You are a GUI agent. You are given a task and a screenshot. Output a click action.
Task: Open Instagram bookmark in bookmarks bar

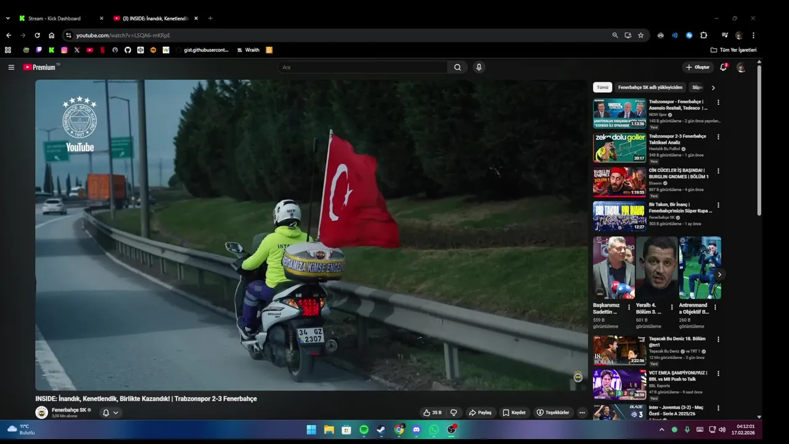tap(64, 50)
